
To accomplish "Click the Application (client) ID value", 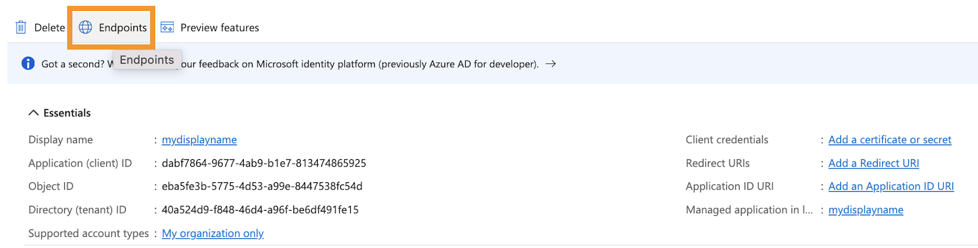I will point(264,163).
